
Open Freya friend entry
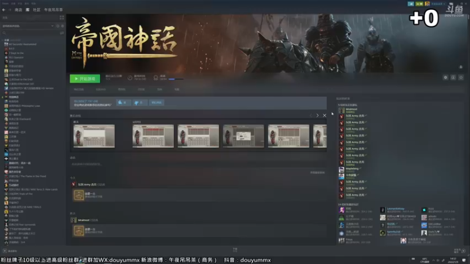coord(349,239)
